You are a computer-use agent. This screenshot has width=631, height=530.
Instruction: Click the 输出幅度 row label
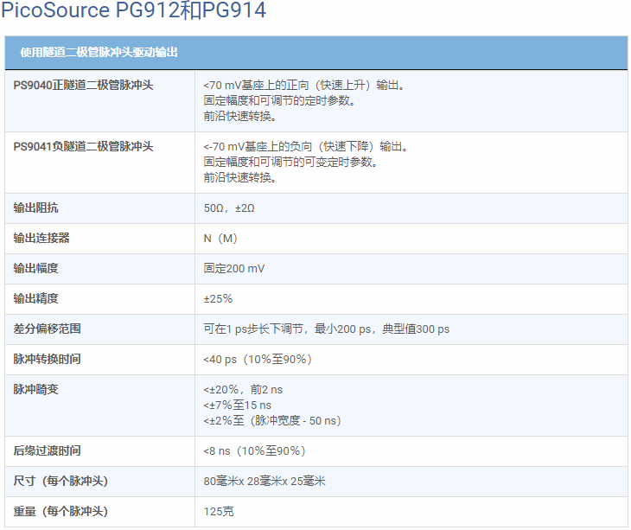coord(36,268)
